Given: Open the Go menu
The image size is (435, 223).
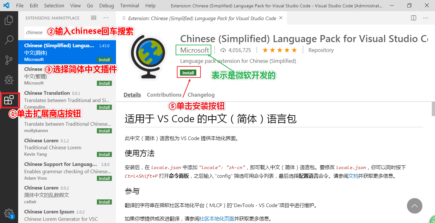Looking at the screenshot, I should [x=90, y=5].
